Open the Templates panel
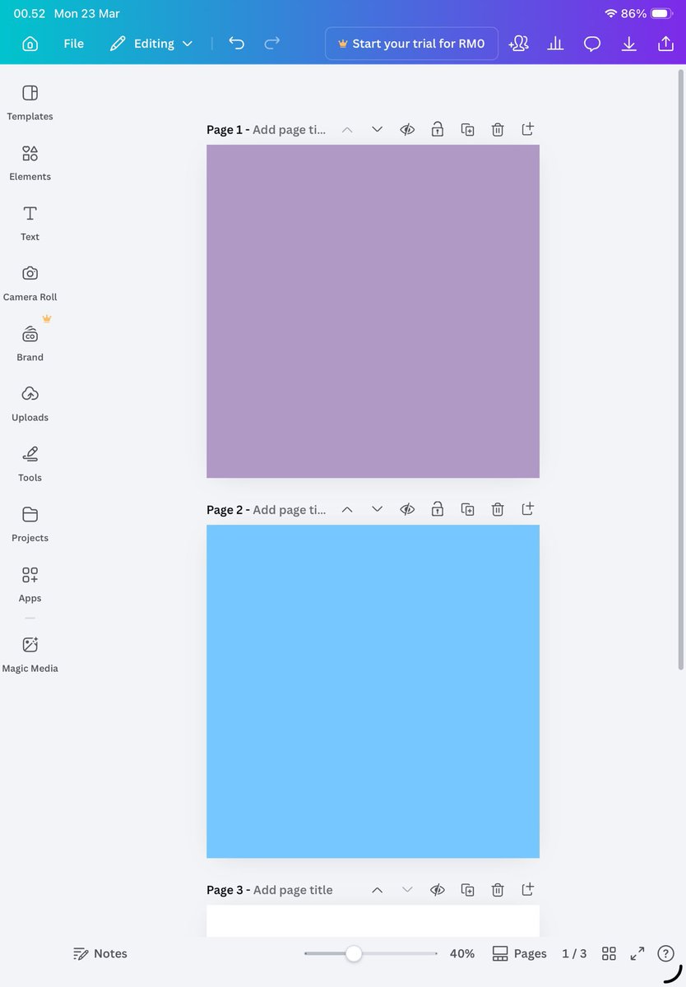The image size is (686, 987). [x=30, y=102]
